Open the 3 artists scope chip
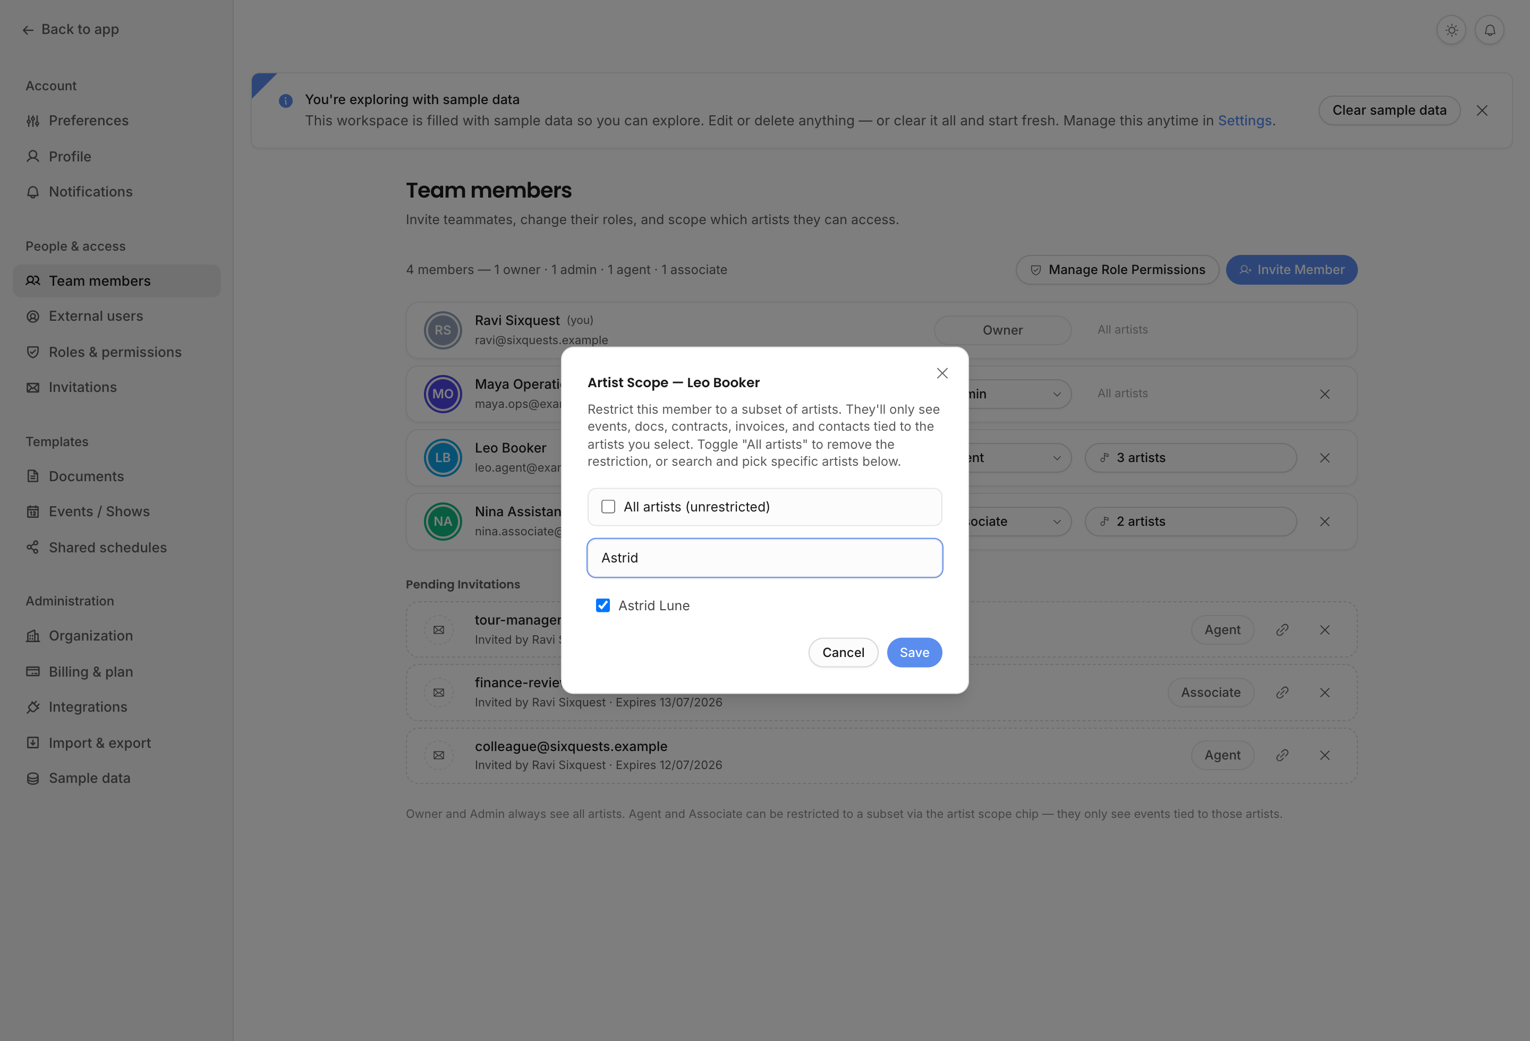The image size is (1530, 1041). pyautogui.click(x=1191, y=458)
